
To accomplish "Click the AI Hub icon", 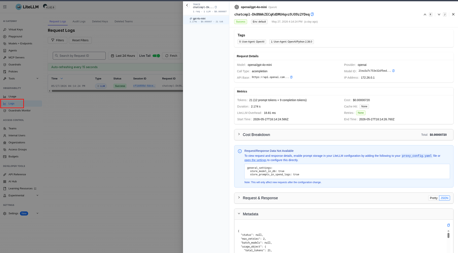I will (5, 182).
